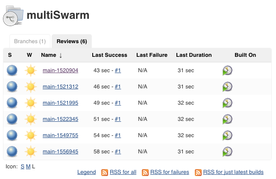Schedule a build for main-1521995

(227, 103)
